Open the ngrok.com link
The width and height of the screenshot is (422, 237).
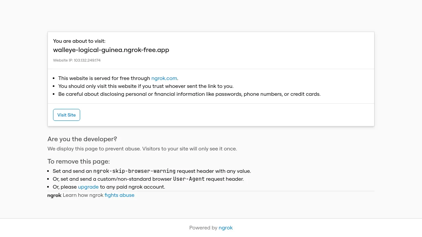point(164,78)
